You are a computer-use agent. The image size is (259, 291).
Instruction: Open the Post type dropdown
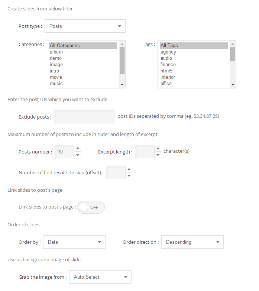coord(85,26)
